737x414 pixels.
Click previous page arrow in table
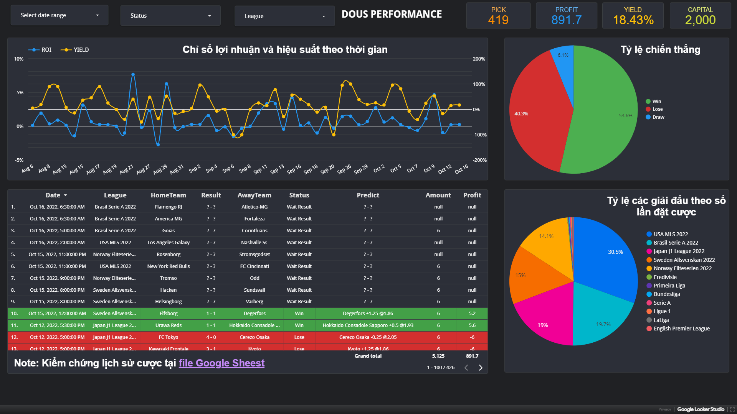[x=466, y=368]
